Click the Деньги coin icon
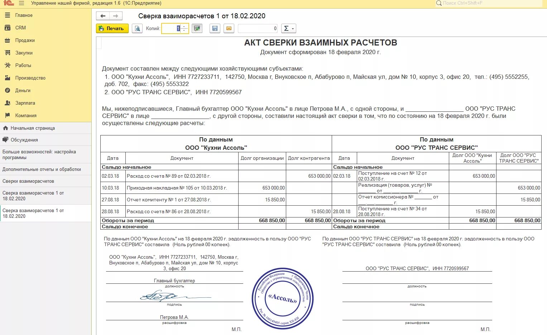This screenshot has height=335, width=547. [x=8, y=90]
